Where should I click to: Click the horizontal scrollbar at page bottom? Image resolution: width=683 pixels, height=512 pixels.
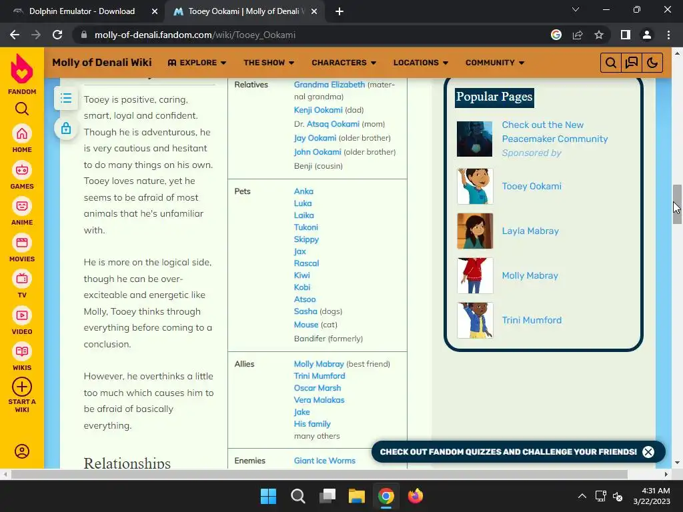click(319, 474)
